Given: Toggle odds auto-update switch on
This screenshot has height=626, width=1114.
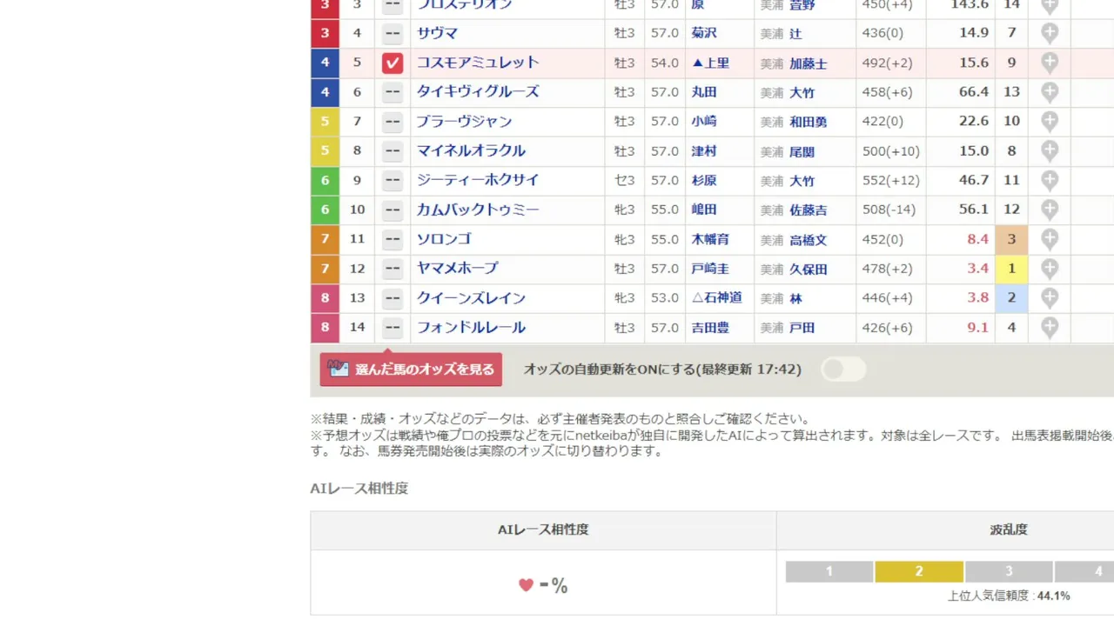Looking at the screenshot, I should tap(843, 370).
